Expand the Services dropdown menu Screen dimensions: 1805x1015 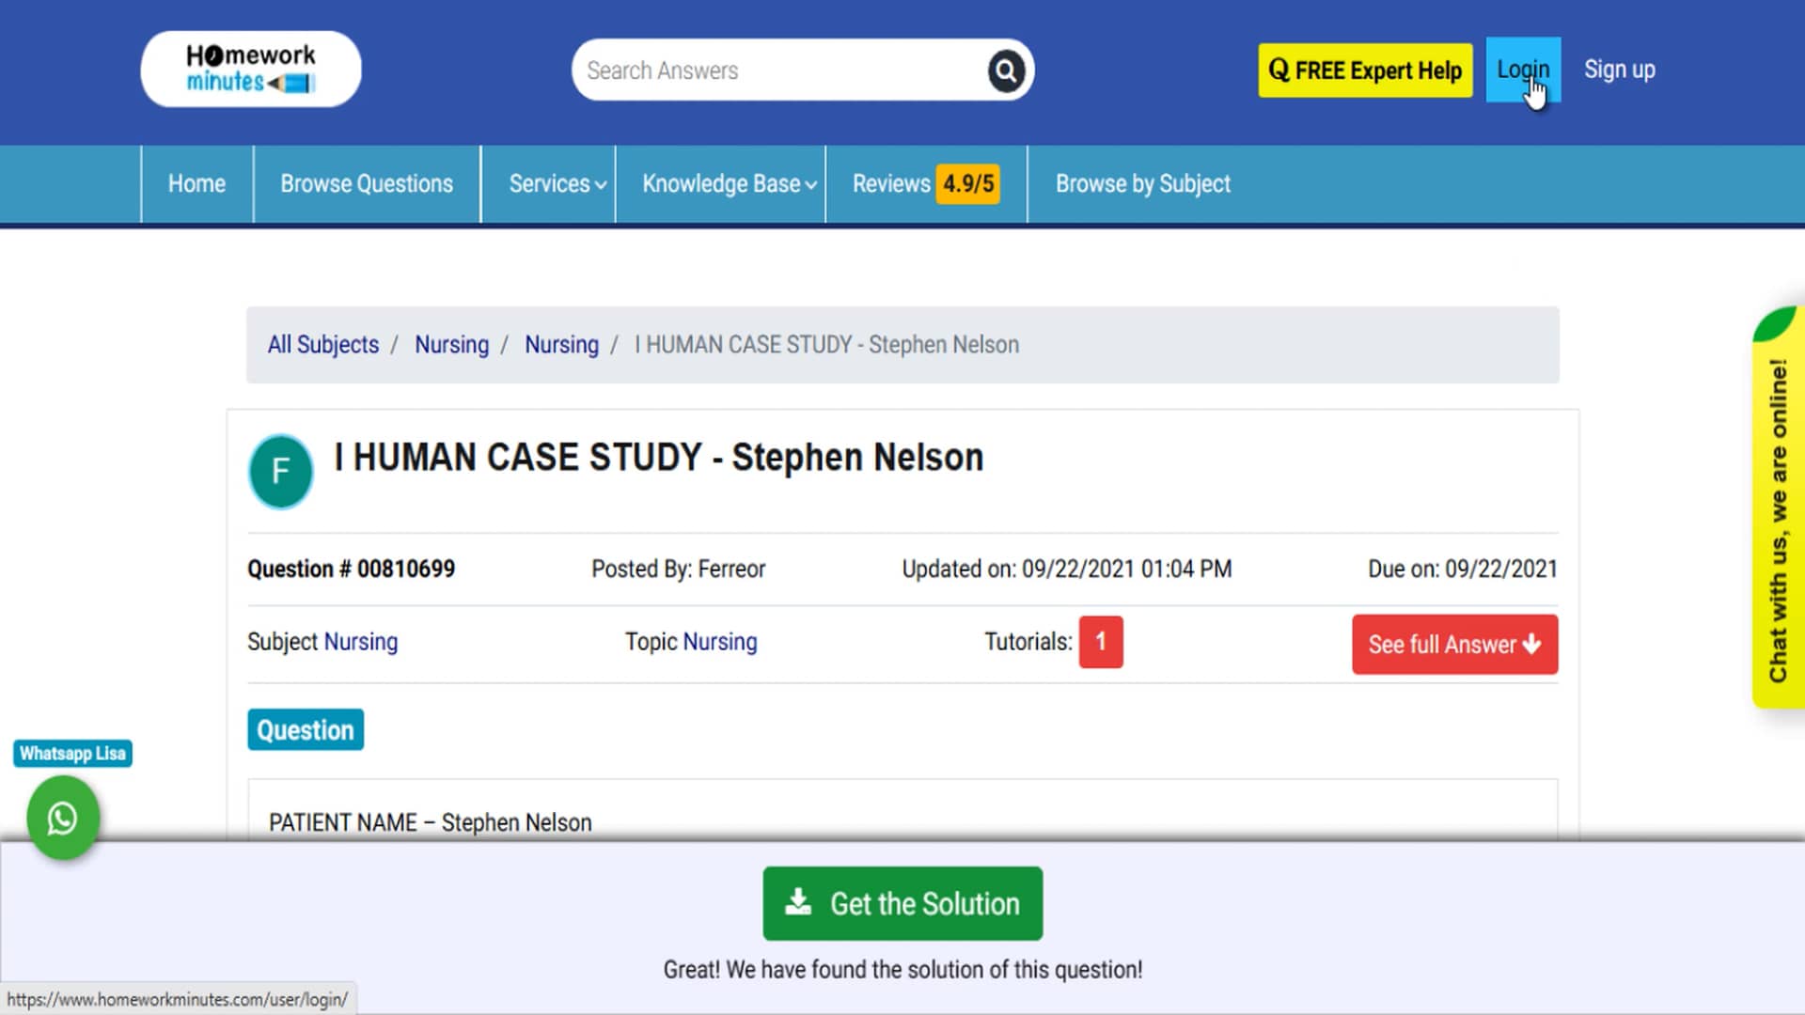tap(555, 183)
